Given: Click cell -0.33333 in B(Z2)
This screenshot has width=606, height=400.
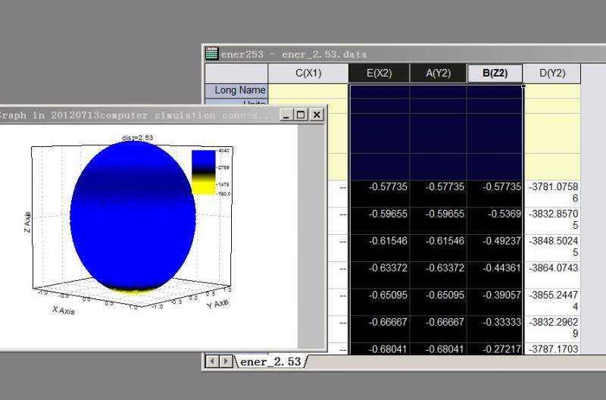Looking at the screenshot, I should point(495,329).
